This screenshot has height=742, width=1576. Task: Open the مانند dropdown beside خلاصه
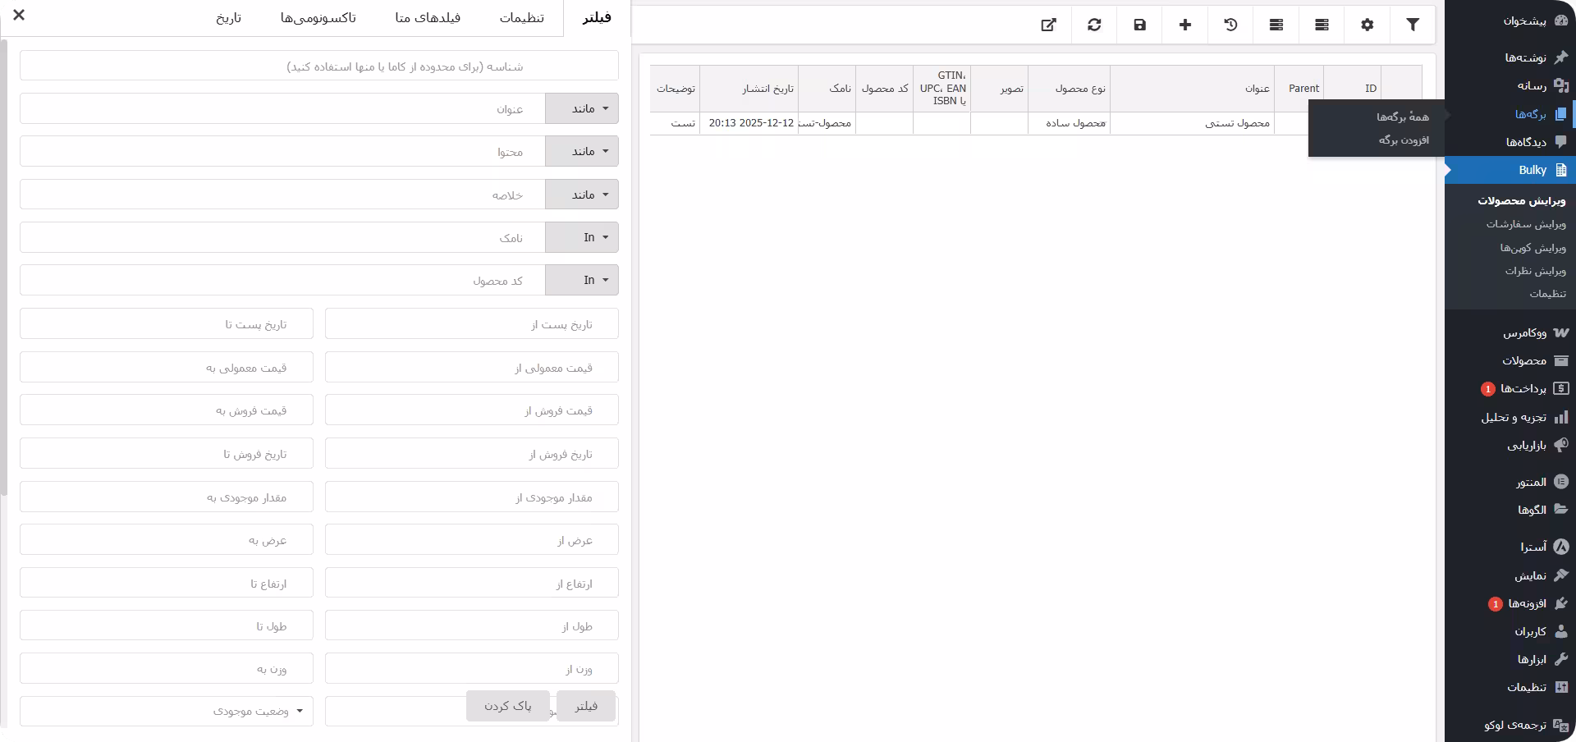tap(582, 195)
